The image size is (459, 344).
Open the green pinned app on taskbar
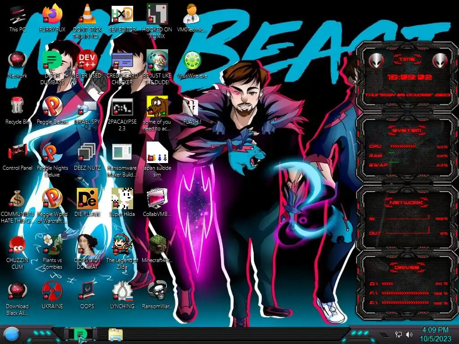[80, 335]
